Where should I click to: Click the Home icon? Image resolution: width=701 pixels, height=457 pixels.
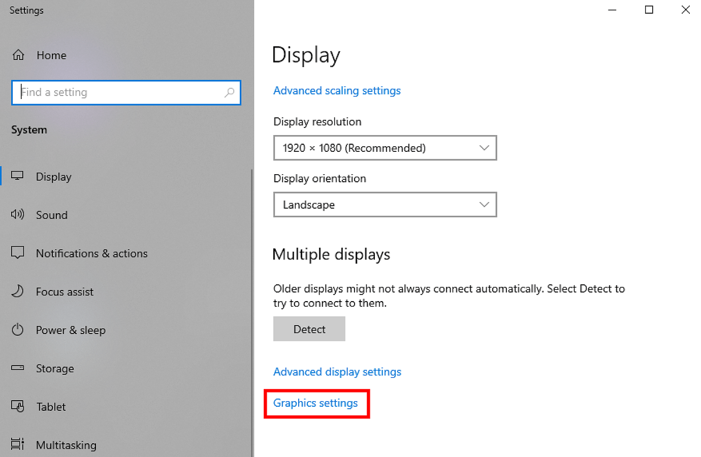pyautogui.click(x=18, y=55)
